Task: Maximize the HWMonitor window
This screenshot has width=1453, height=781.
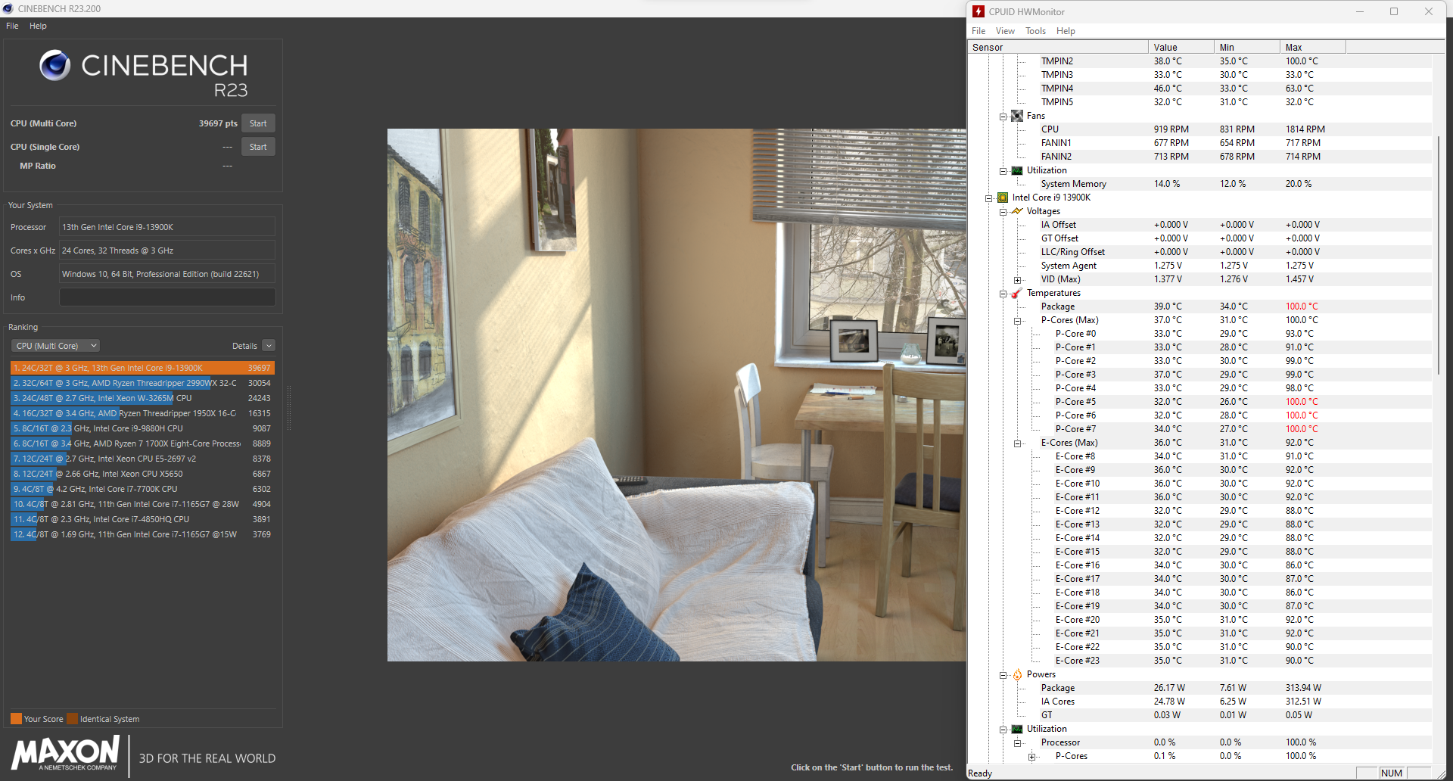Action: coord(1394,11)
